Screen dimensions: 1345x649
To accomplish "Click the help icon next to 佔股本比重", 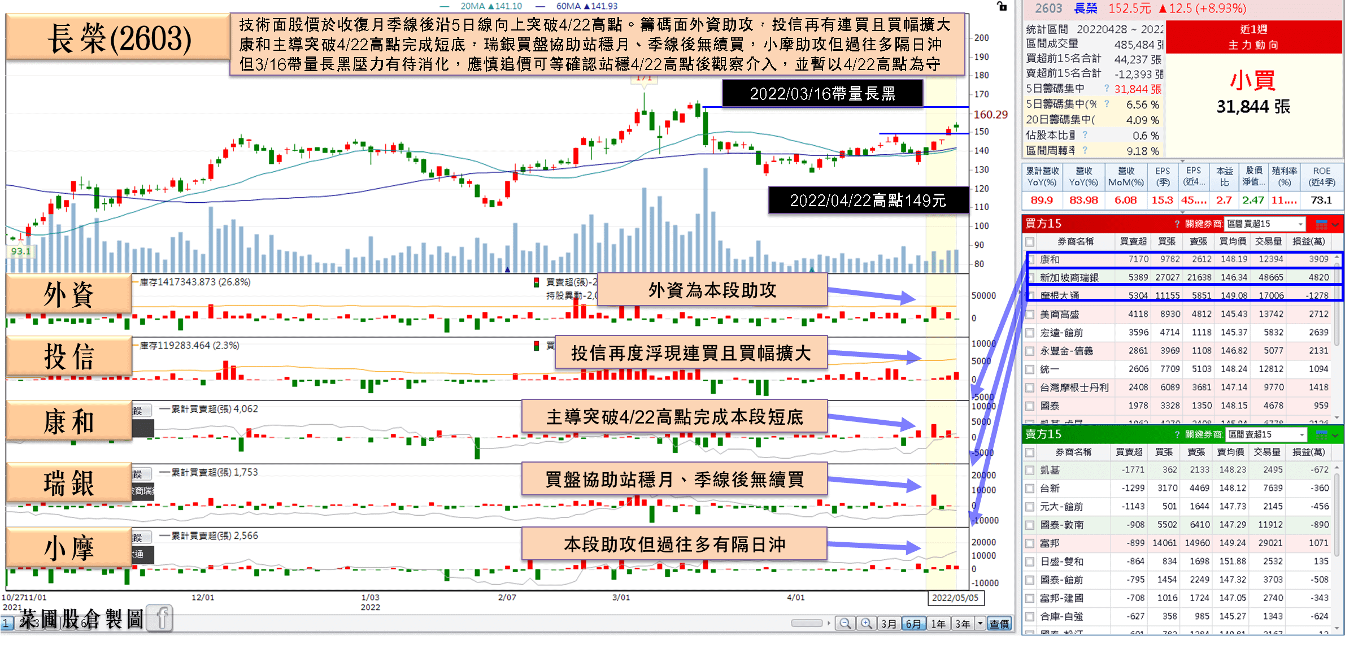I will pyautogui.click(x=1085, y=135).
